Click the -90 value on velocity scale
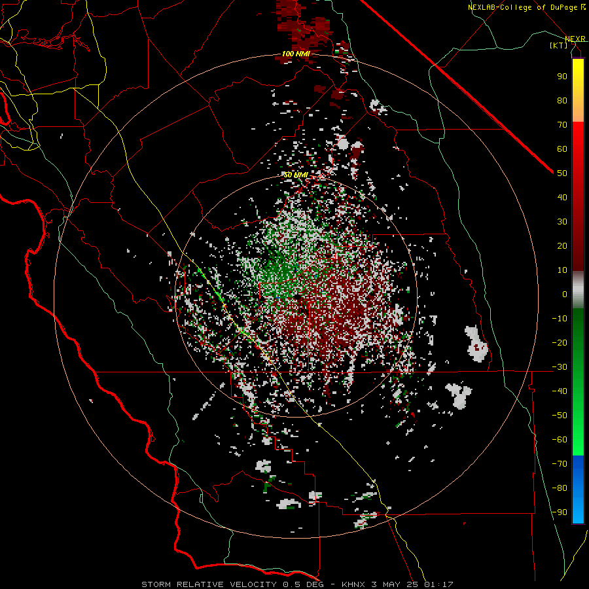589x589 pixels. [x=560, y=512]
